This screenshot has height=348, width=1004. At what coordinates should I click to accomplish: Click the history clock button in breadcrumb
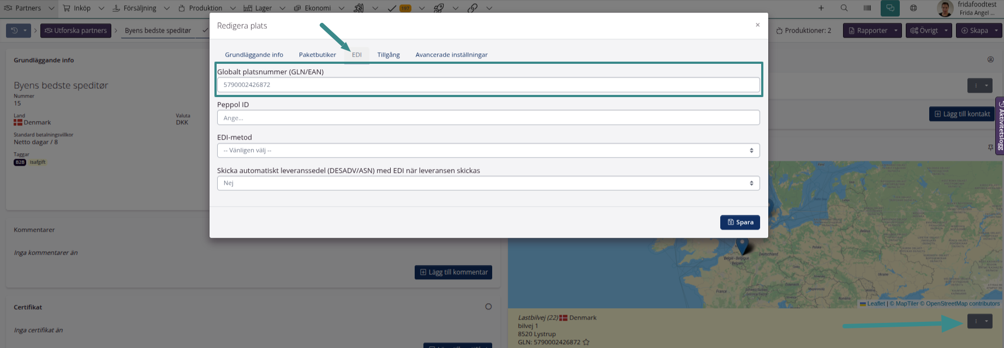18,31
